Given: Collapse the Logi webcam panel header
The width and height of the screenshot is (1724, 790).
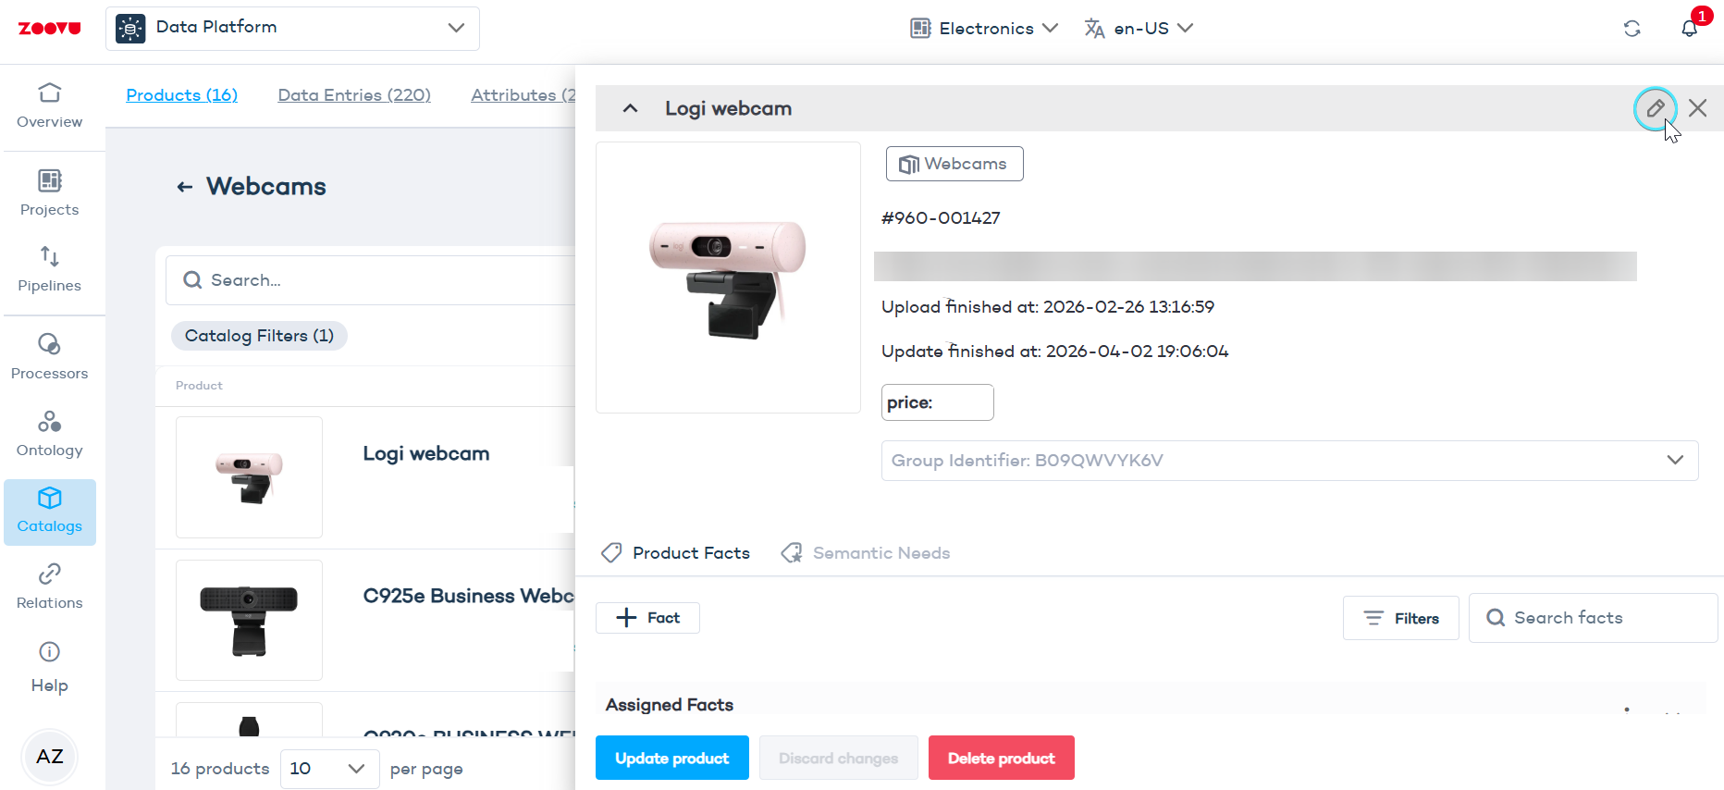Looking at the screenshot, I should pyautogui.click(x=631, y=108).
